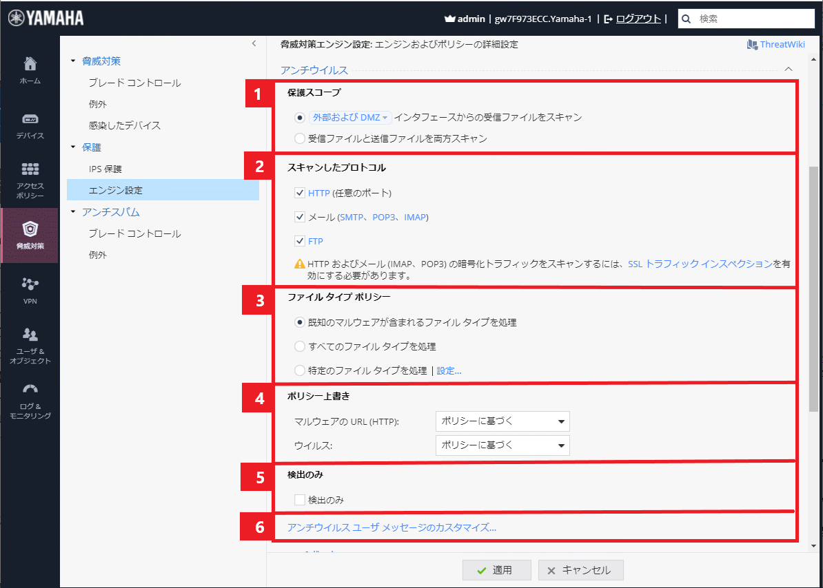This screenshot has width=823, height=588.
Task: Open Logs & Monitoring (ログ＆モニタリング) icon
Action: point(30,389)
